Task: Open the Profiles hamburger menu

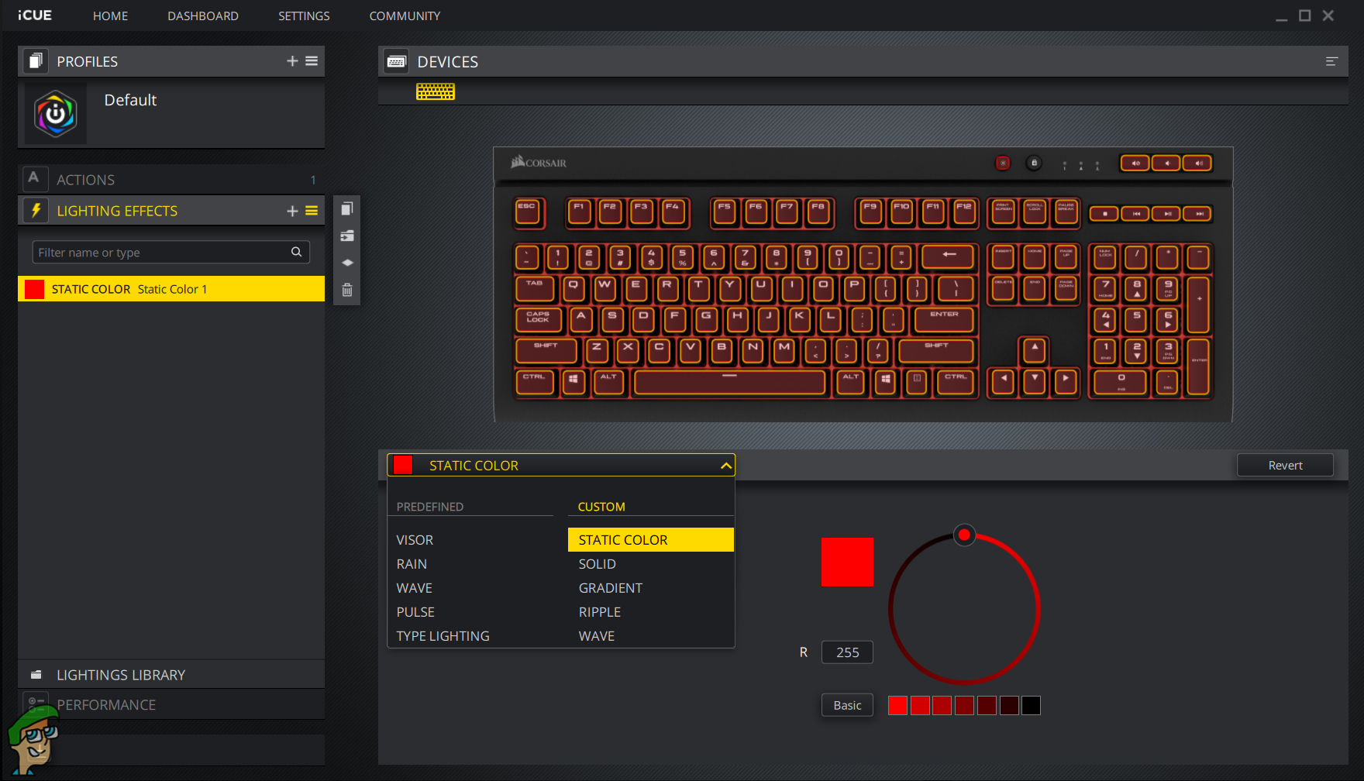Action: (x=312, y=61)
